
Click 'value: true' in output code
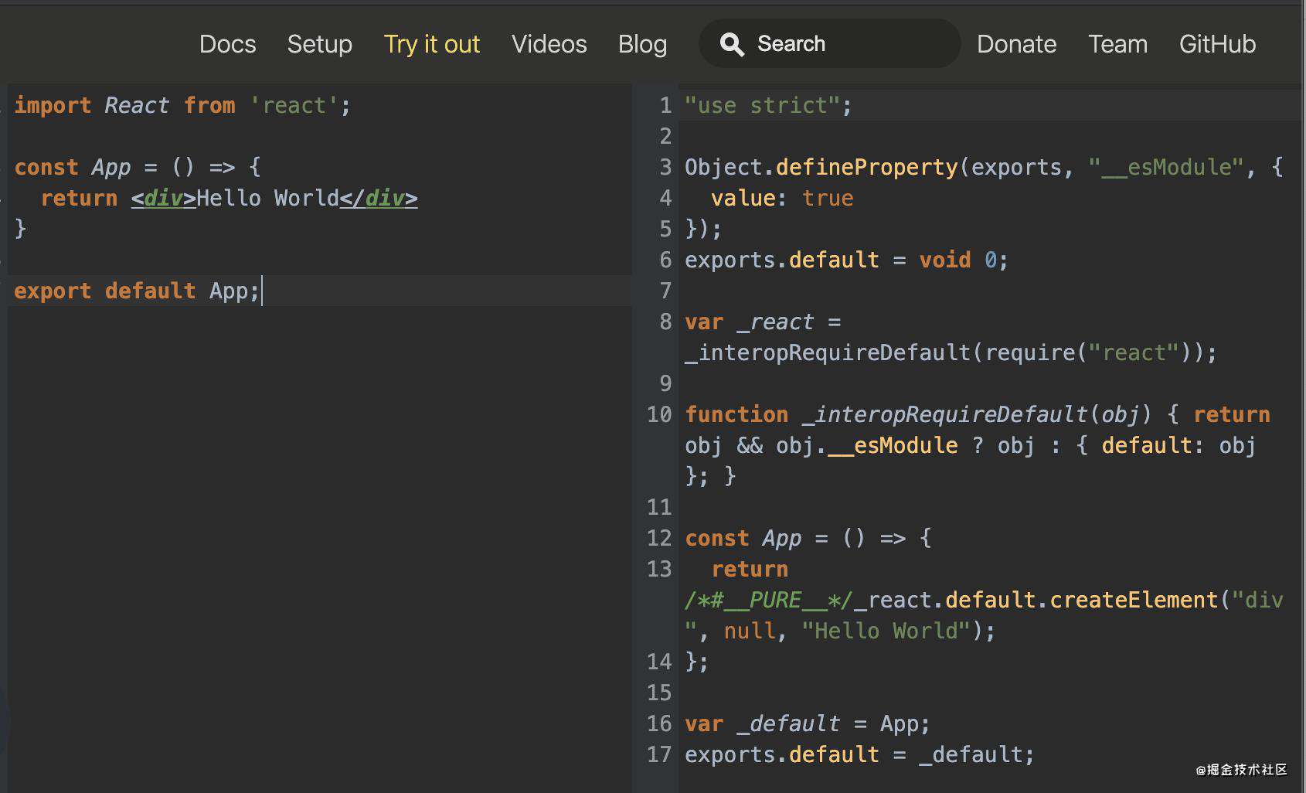[782, 198]
